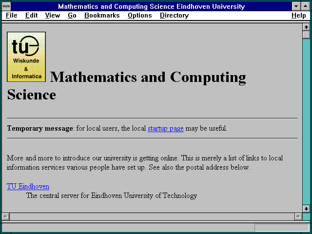Viewport: 312px width, 234px height.
Task: Click the horizontal scrollbar track
Action: 152,216
